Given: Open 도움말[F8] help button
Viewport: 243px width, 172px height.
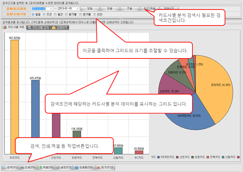Looking at the screenshot, I should [x=84, y=168].
